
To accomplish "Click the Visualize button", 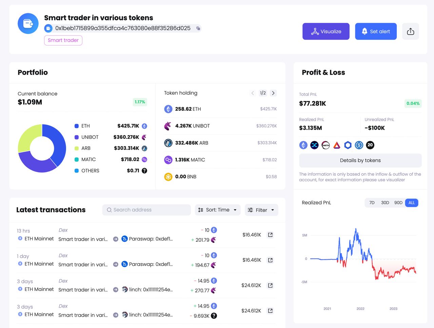I will (326, 32).
